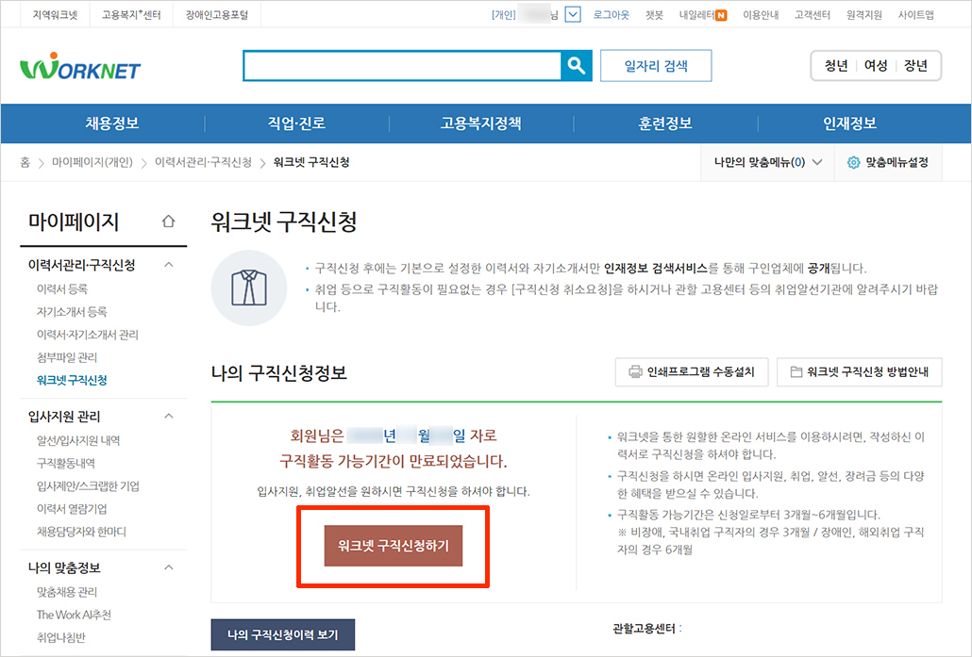The height and width of the screenshot is (657, 972).
Task: Open 채용담당자와 한마디 in the sidebar
Action: coord(81,532)
